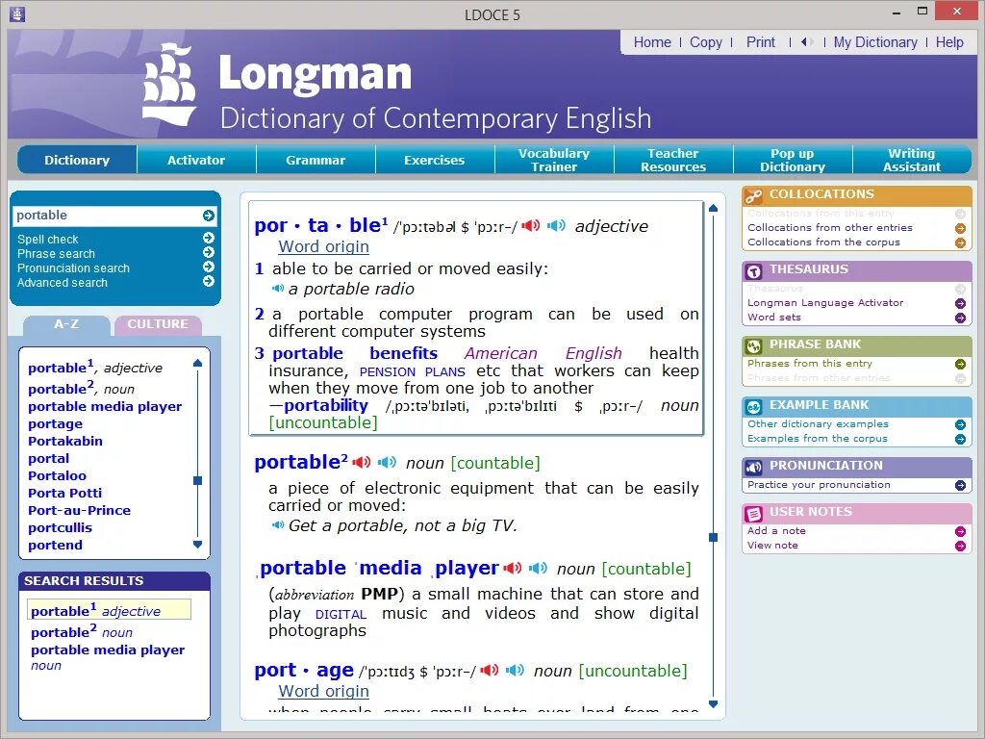Viewport: 985px width, 739px height.
Task: Click arrow for Phrases from this entry
Action: (x=960, y=364)
